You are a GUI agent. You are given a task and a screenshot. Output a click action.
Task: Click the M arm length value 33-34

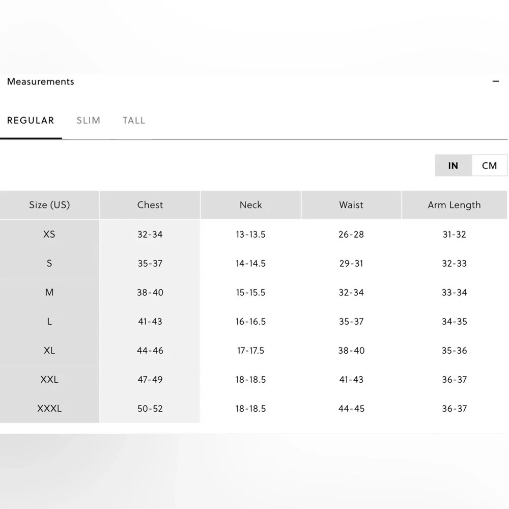pyautogui.click(x=454, y=293)
